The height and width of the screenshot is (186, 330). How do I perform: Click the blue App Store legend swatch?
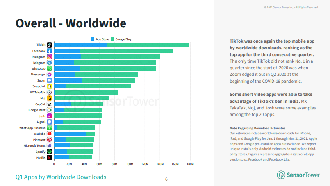93,39
